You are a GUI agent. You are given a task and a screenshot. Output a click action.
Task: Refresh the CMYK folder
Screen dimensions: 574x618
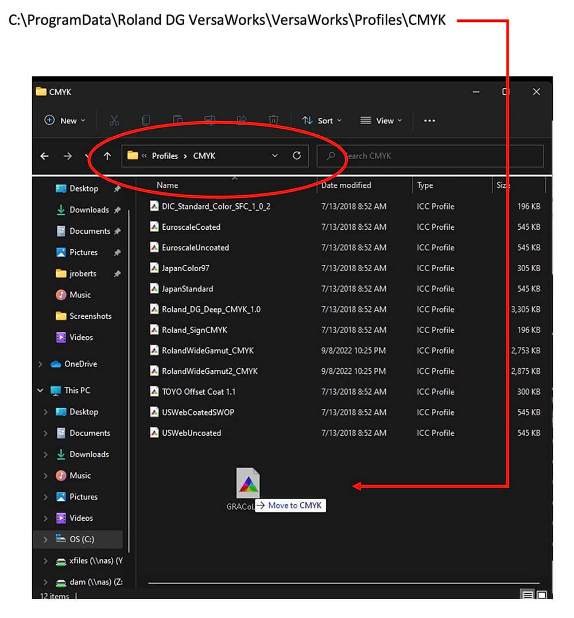point(297,156)
